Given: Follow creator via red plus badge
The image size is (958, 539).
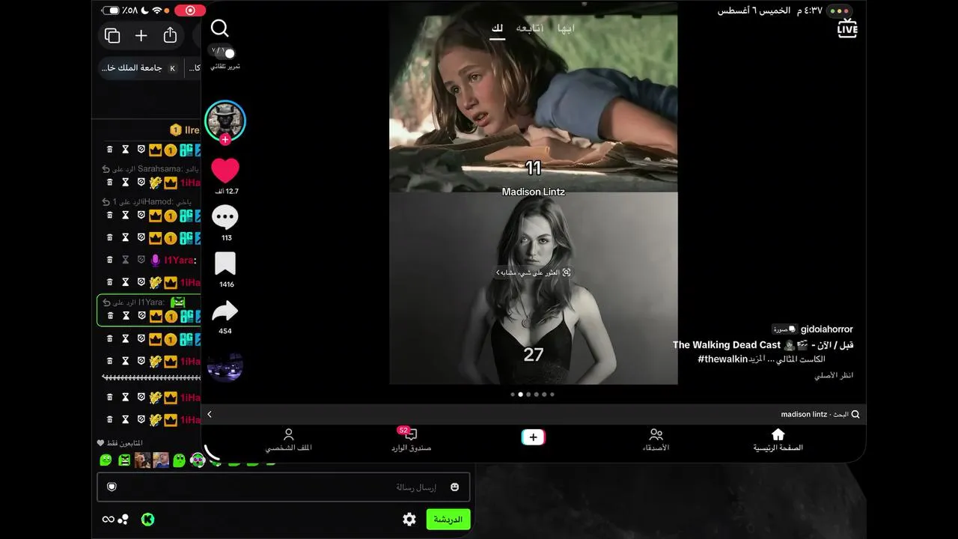Looking at the screenshot, I should coord(225,140).
